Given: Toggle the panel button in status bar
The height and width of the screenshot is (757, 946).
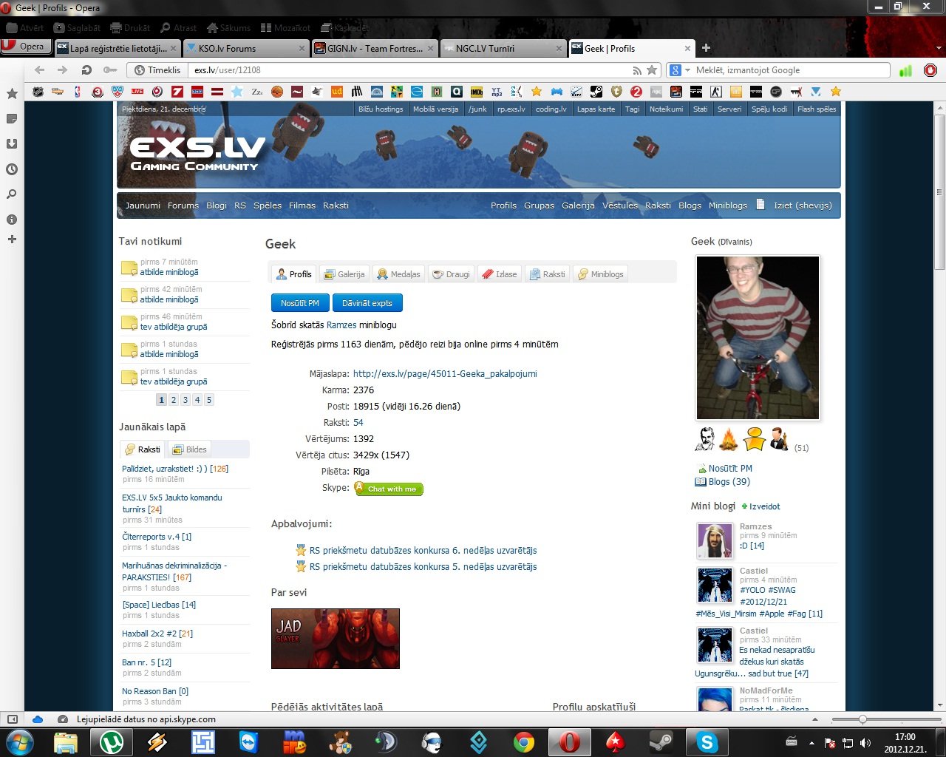Looking at the screenshot, I should (x=12, y=719).
